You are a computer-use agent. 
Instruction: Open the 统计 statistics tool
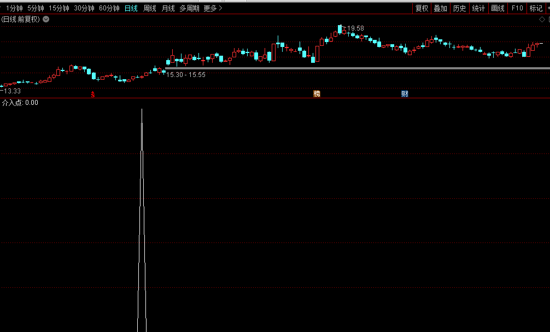478,8
